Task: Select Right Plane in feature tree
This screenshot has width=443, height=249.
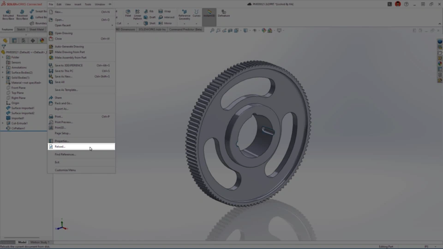Action: (18, 98)
